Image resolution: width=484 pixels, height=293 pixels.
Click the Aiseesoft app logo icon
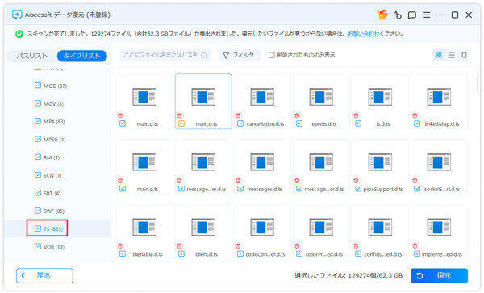[17, 15]
